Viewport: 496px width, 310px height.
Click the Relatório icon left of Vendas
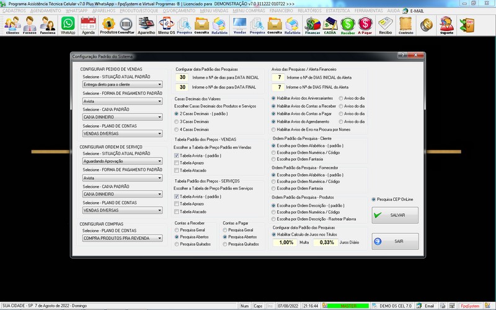coord(219,25)
